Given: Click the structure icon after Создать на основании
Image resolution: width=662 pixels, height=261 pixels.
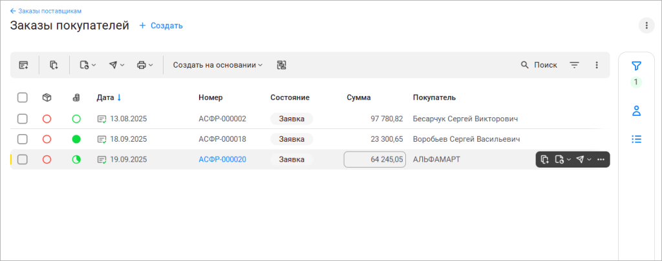Looking at the screenshot, I should 281,65.
